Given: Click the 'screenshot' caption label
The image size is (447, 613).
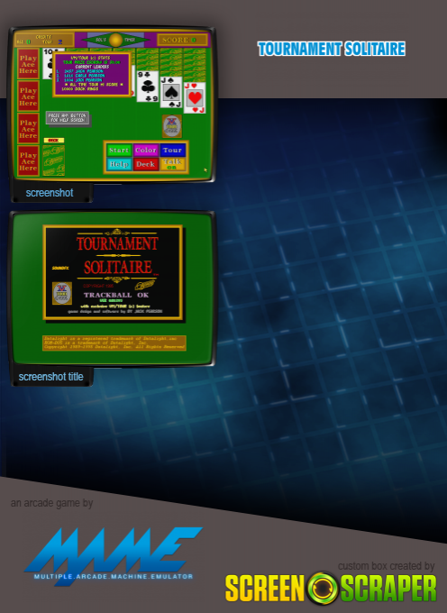Looking at the screenshot, I should 50,193.
